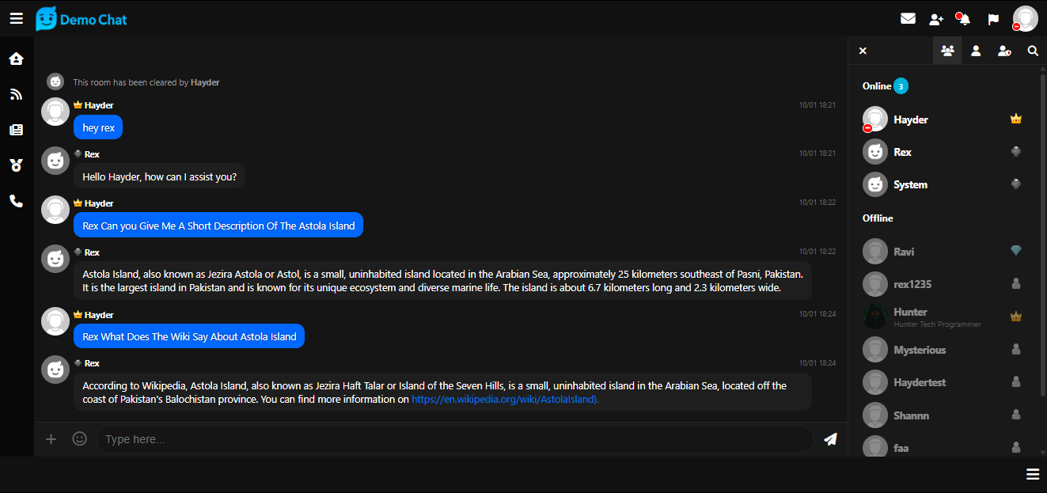
Task: Toggle the bottom-right hamburger menu
Action: pyautogui.click(x=1032, y=474)
